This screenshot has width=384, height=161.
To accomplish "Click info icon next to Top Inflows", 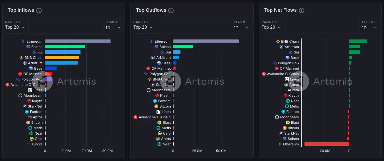I will (x=39, y=10).
